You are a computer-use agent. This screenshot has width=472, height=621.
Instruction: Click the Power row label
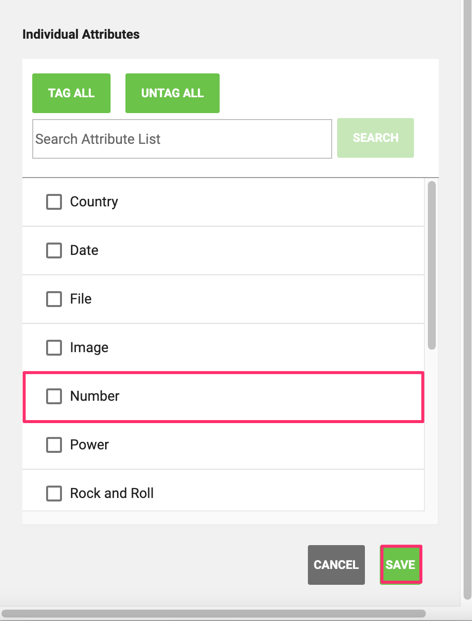pos(89,445)
